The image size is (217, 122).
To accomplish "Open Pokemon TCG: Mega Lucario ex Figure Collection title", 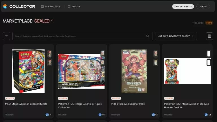I will tap(80, 106).
